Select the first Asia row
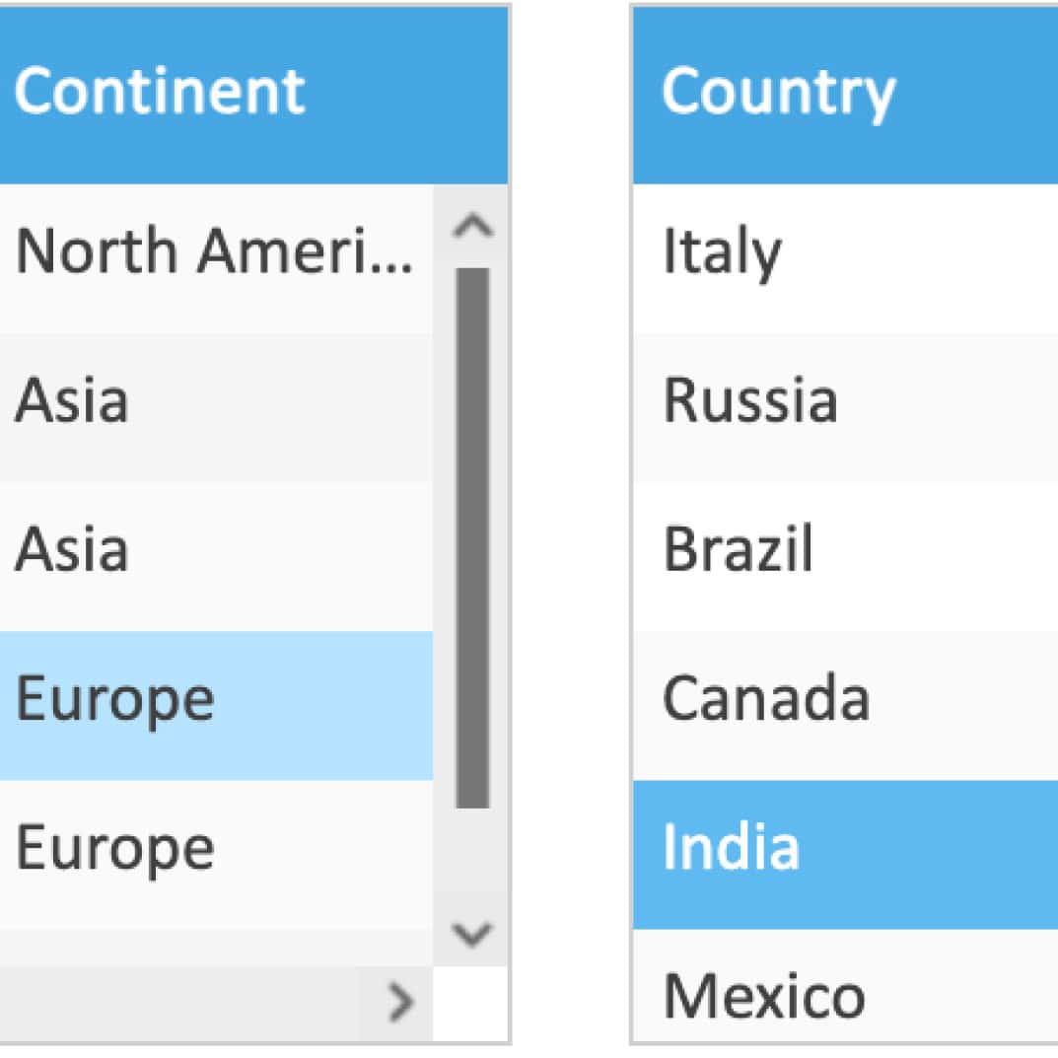 coord(216,407)
